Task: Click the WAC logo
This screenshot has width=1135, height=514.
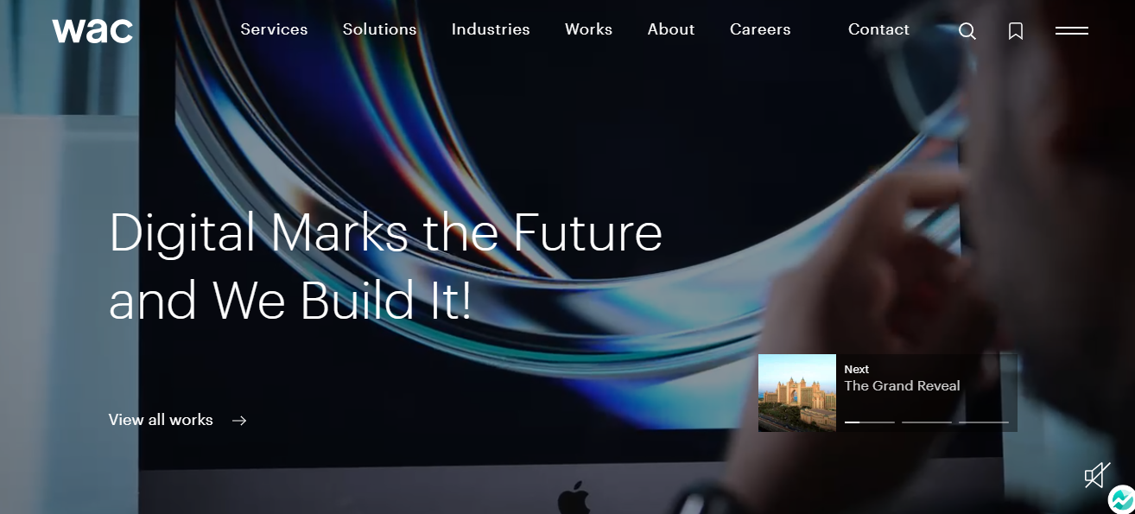Action: [92, 31]
